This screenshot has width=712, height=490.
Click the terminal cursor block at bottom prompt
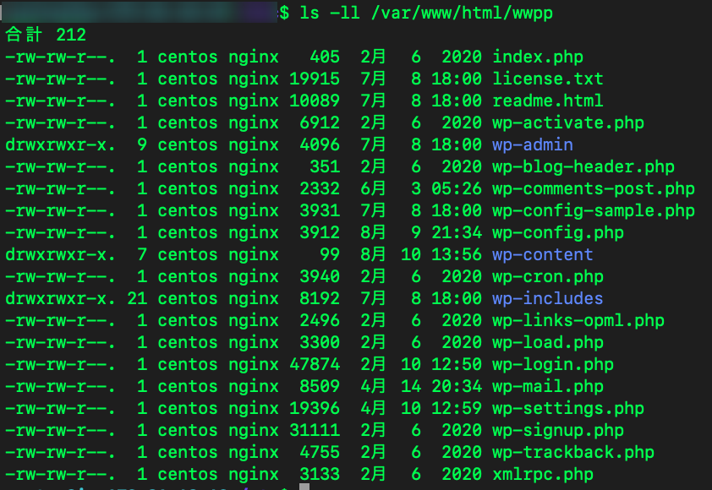coord(304,487)
